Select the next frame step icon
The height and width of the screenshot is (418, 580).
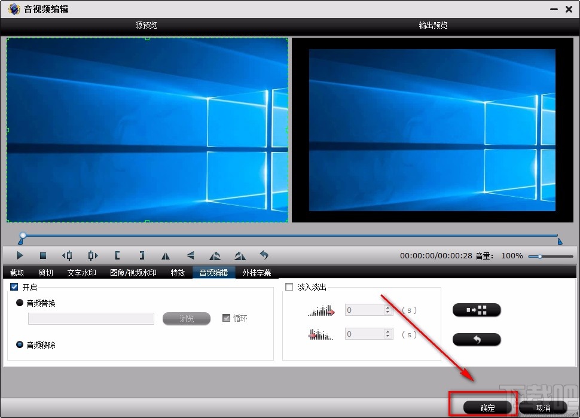pyautogui.click(x=92, y=255)
